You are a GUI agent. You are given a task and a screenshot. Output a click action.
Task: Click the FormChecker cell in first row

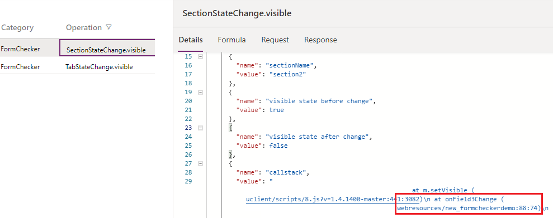[x=20, y=49]
